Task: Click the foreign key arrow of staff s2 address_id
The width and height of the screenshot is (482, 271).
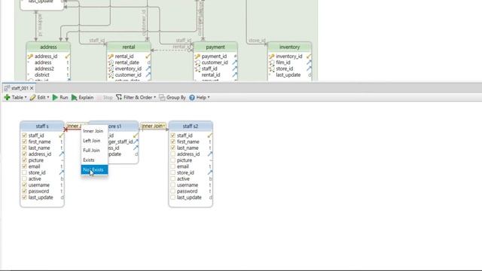Action: pyautogui.click(x=210, y=154)
